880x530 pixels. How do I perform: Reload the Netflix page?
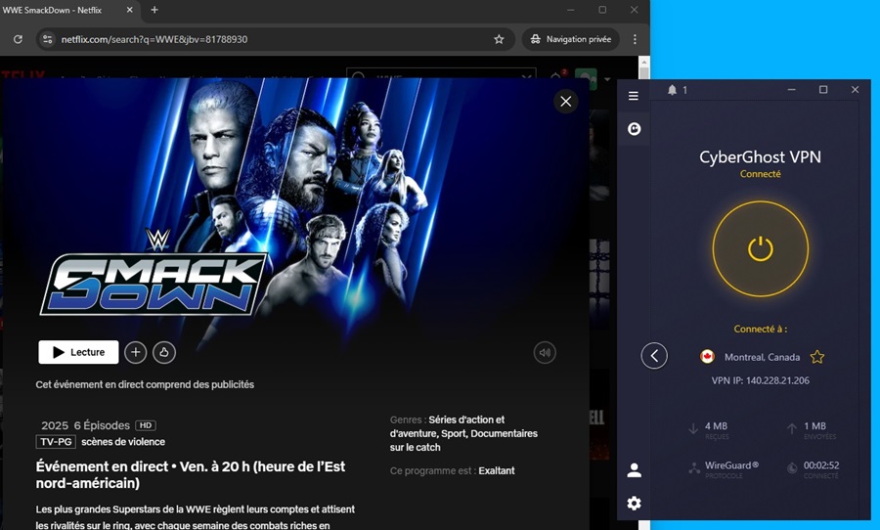tap(18, 39)
